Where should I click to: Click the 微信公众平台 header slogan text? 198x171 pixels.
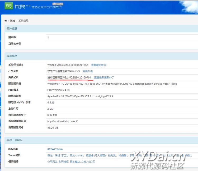point(46,7)
